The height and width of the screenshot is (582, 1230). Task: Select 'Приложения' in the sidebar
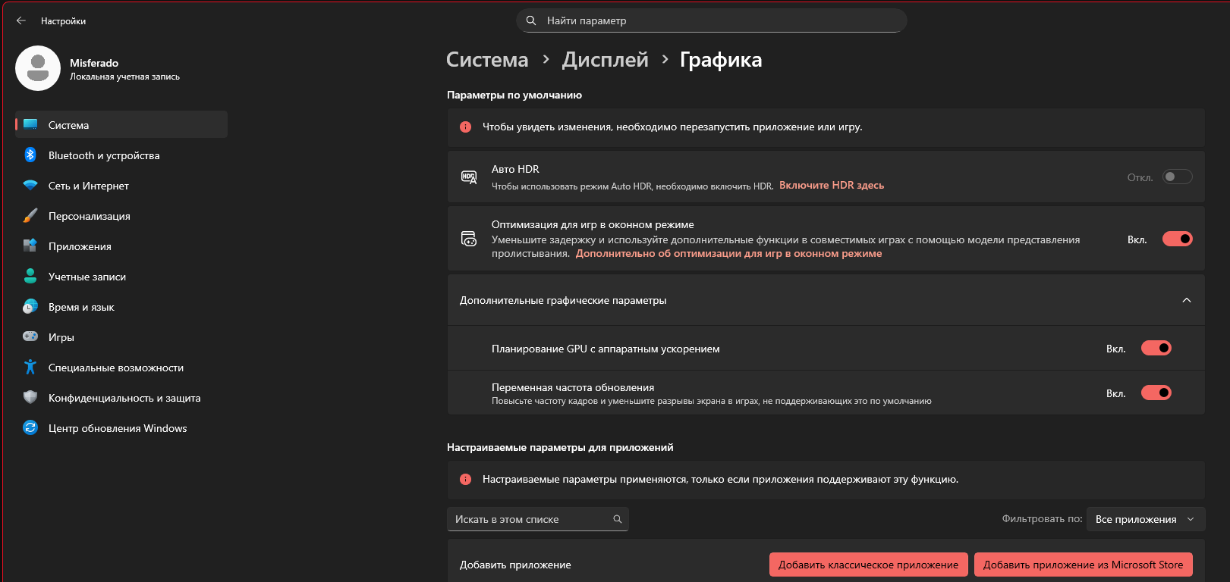coord(80,246)
